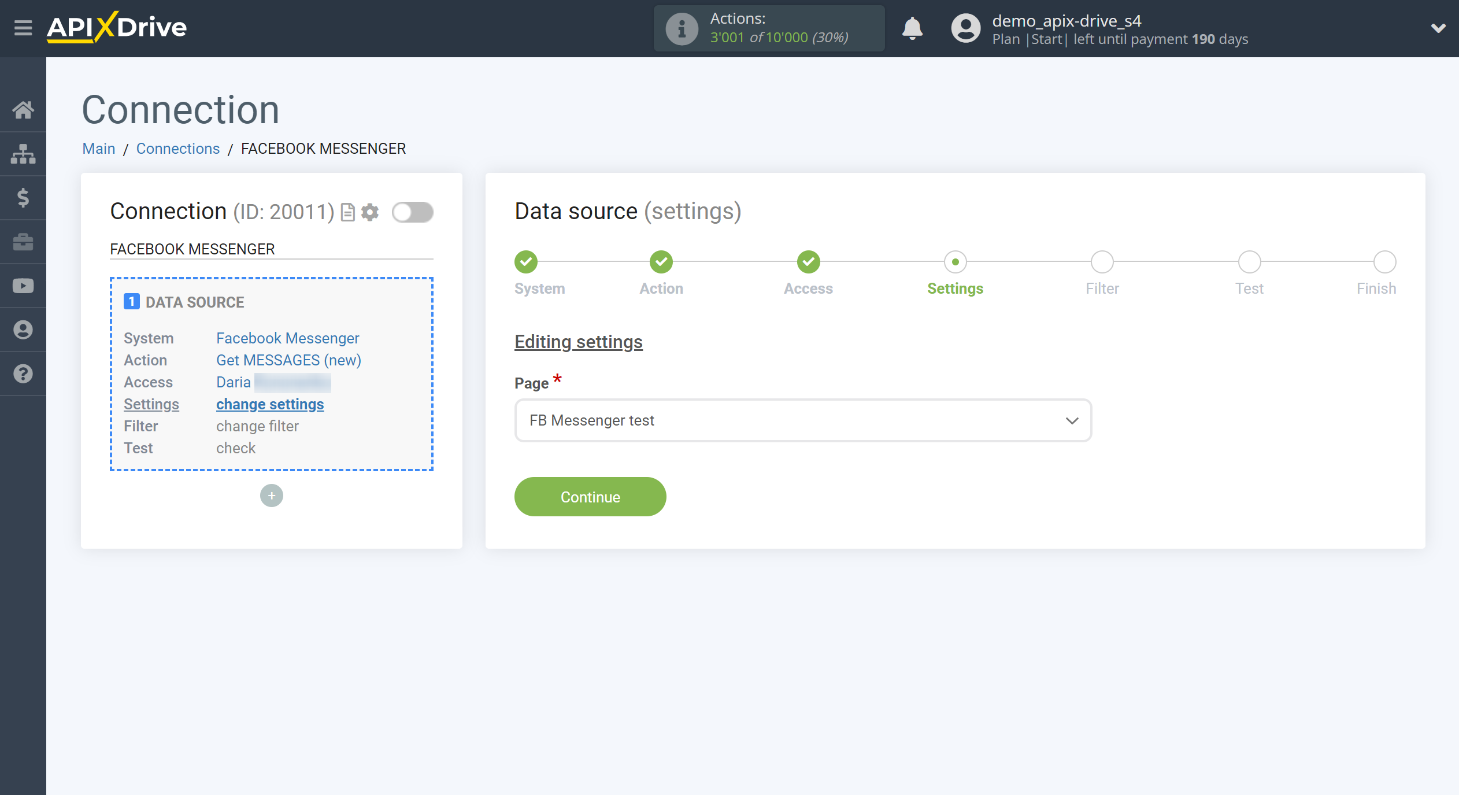Open the Main breadcrumb link
The image size is (1459, 795).
coord(99,149)
